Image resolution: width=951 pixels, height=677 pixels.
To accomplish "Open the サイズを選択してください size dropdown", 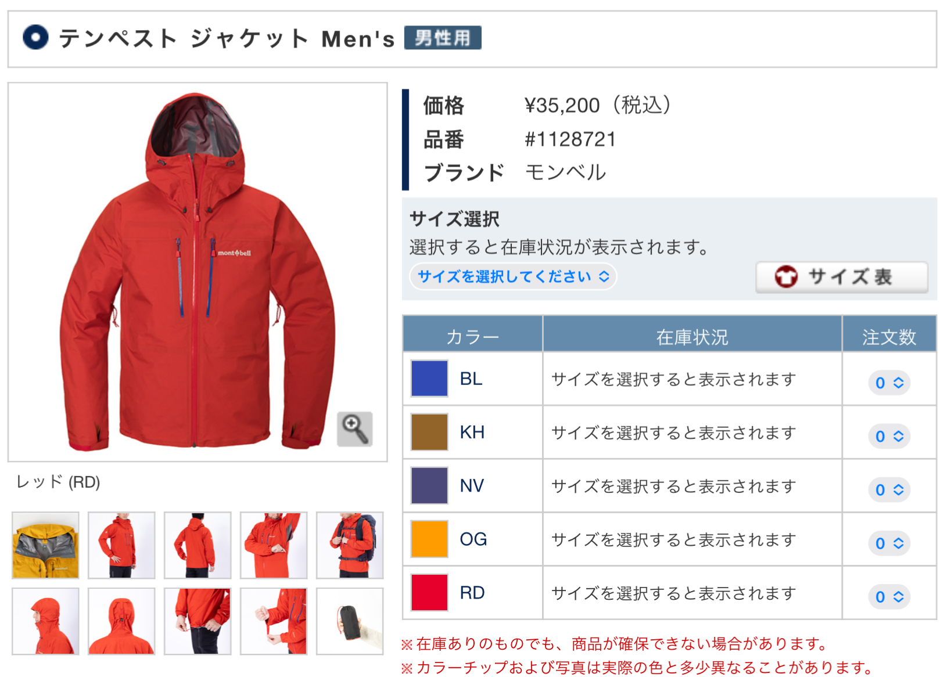I will tap(513, 276).
